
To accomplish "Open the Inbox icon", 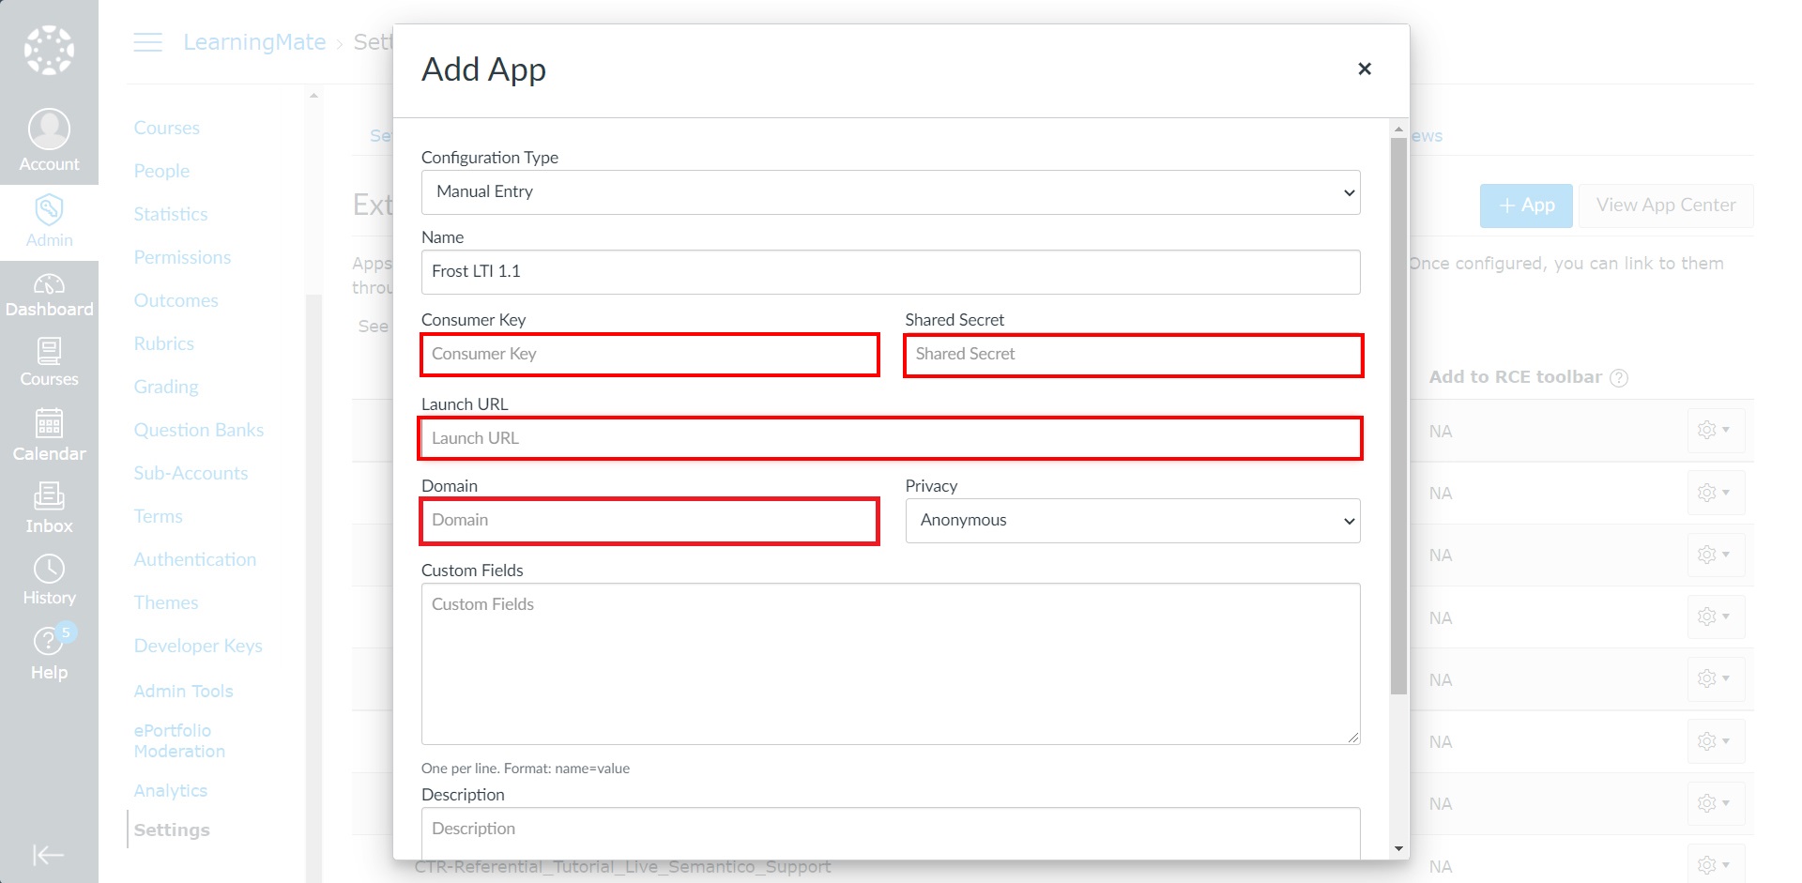I will (49, 496).
